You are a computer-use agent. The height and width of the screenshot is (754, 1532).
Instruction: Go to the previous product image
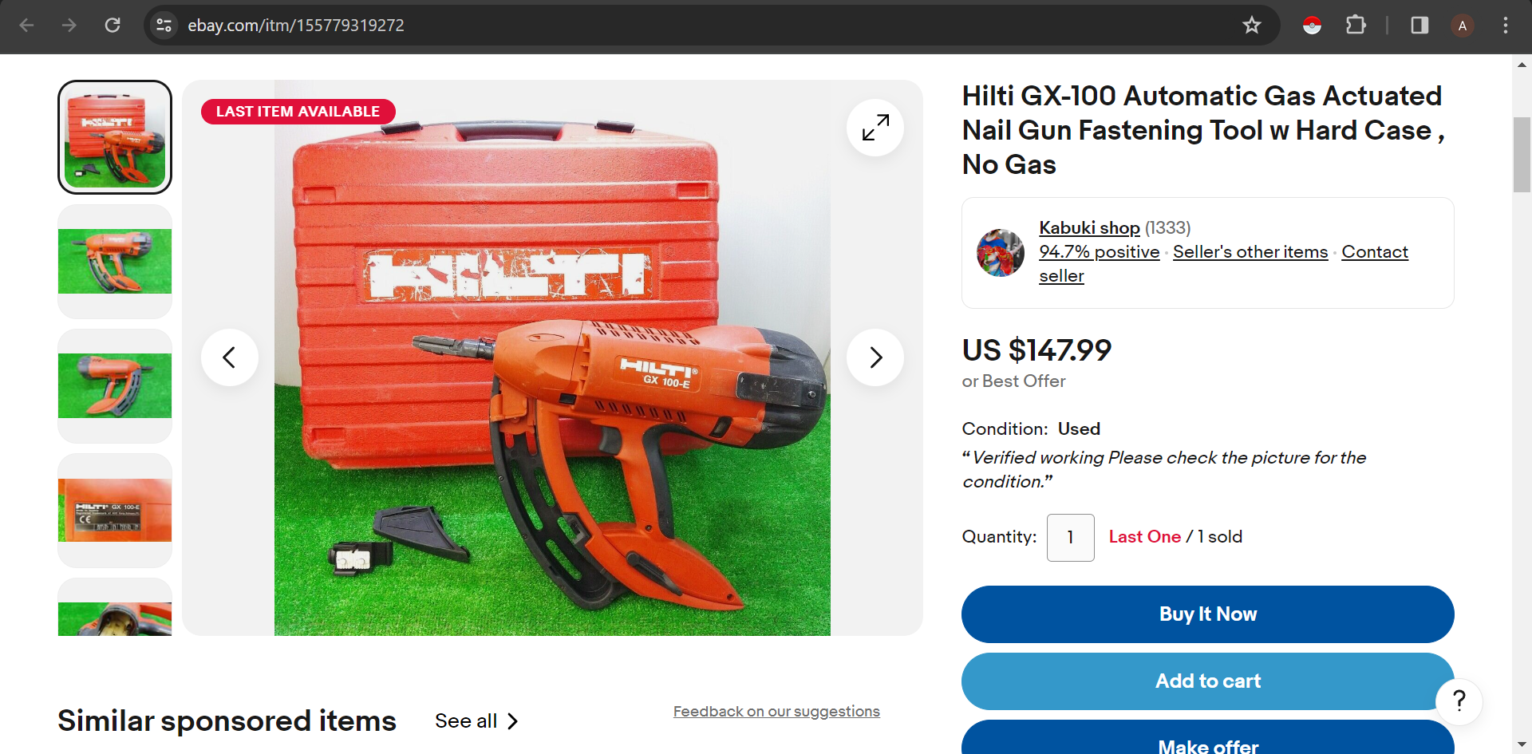pyautogui.click(x=230, y=357)
